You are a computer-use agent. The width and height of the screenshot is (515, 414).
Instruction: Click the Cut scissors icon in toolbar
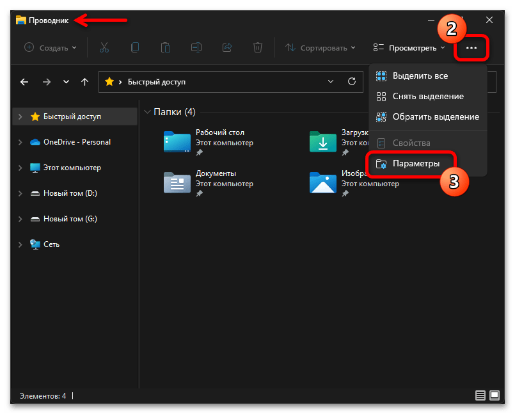[x=103, y=47]
